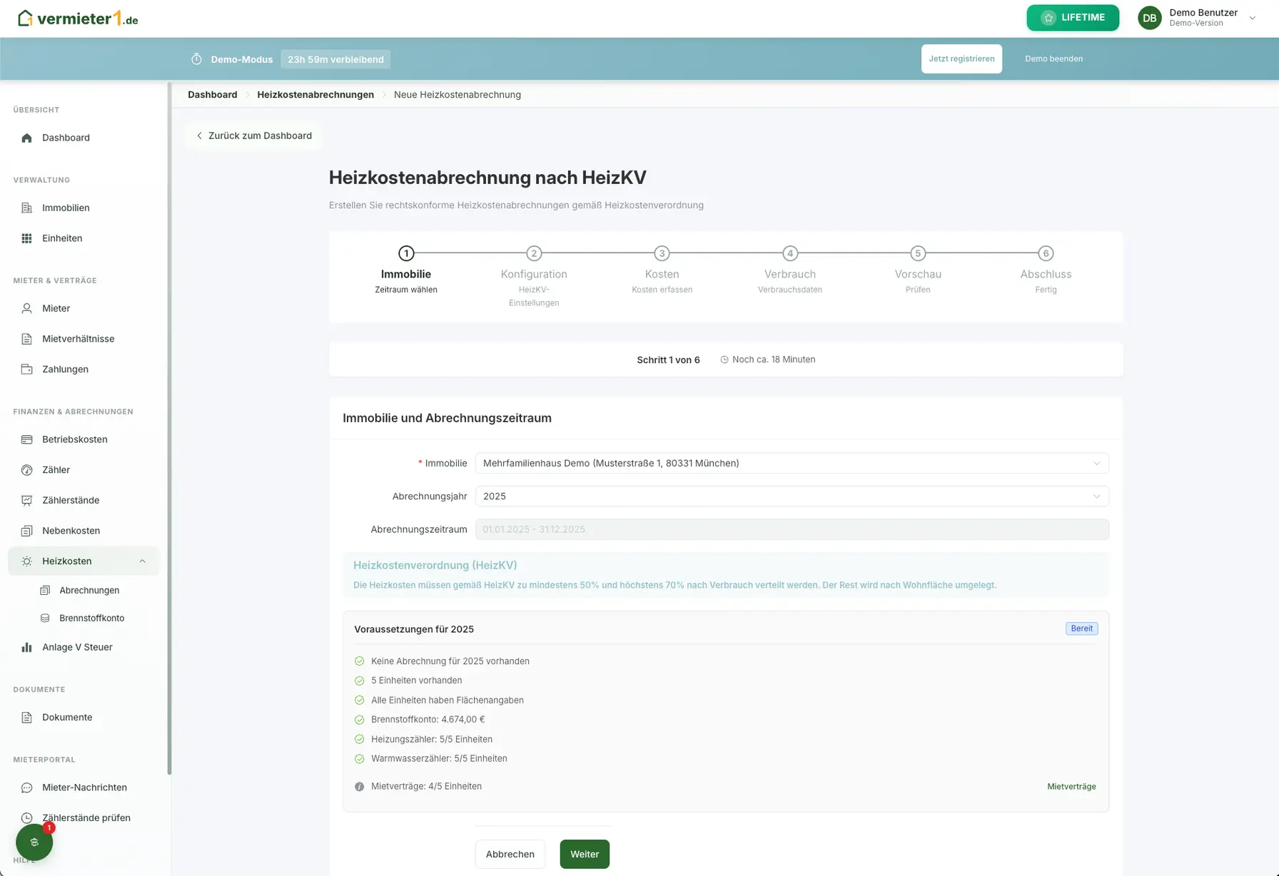Click the 'Heizkostenverordnung (HeizKV)' heading text
Image resolution: width=1279 pixels, height=876 pixels.
[435, 565]
